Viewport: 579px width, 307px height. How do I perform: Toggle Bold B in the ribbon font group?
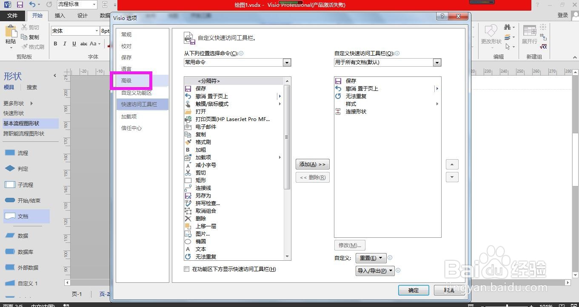click(55, 44)
